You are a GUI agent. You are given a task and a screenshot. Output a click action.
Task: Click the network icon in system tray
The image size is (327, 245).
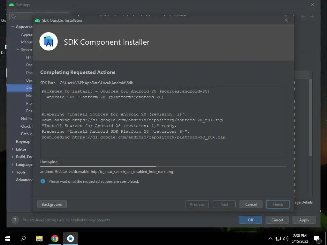(278, 239)
